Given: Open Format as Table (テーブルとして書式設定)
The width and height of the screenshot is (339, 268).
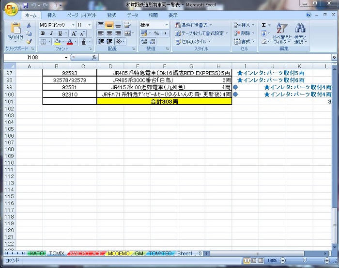Looking at the screenshot, I should (x=201, y=33).
